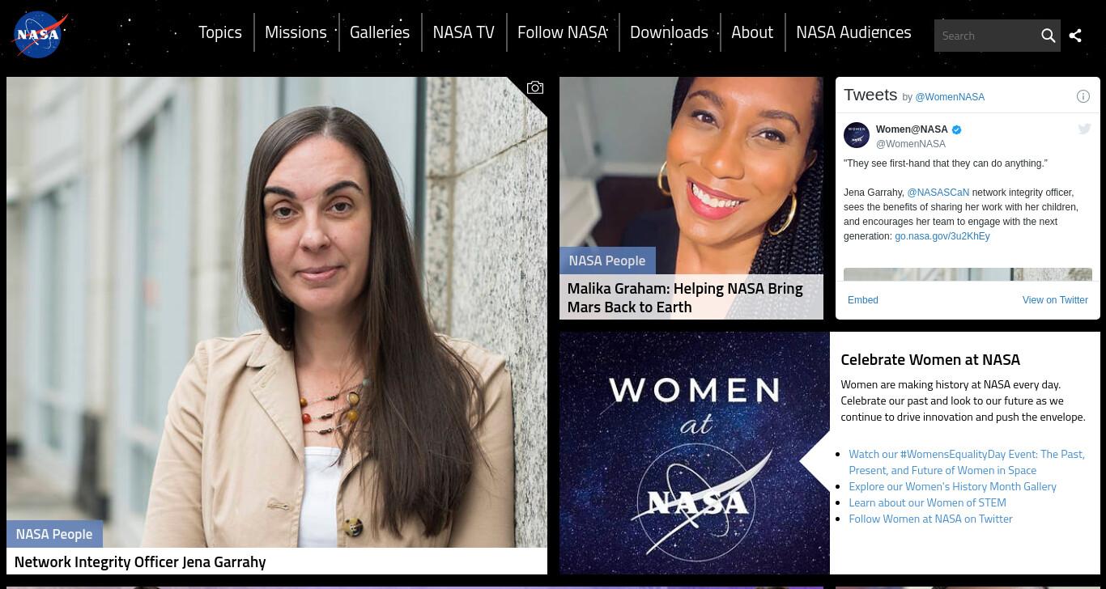The image size is (1106, 589).
Task: Click inside the Search input field
Action: pyautogui.click(x=986, y=36)
